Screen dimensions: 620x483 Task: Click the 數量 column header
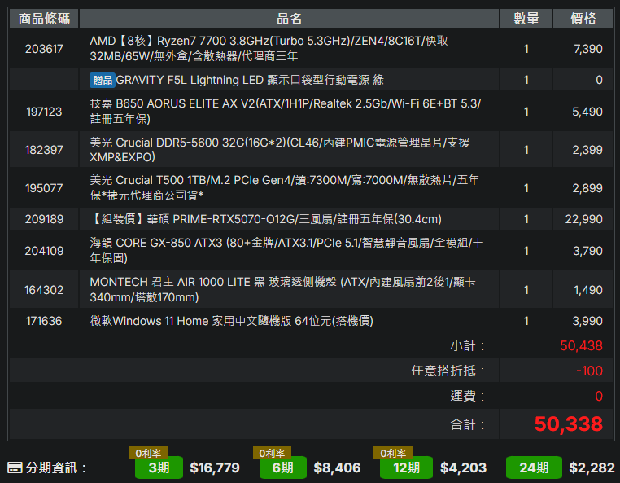[x=526, y=18]
